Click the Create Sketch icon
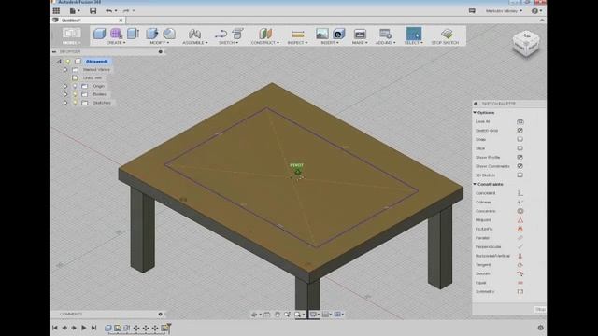 click(237, 34)
